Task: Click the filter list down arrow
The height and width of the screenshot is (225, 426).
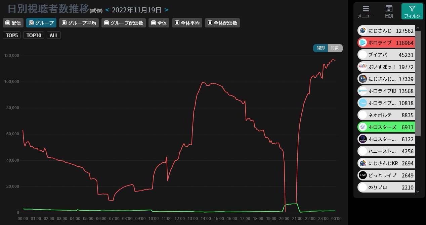Action: pyautogui.click(x=418, y=192)
